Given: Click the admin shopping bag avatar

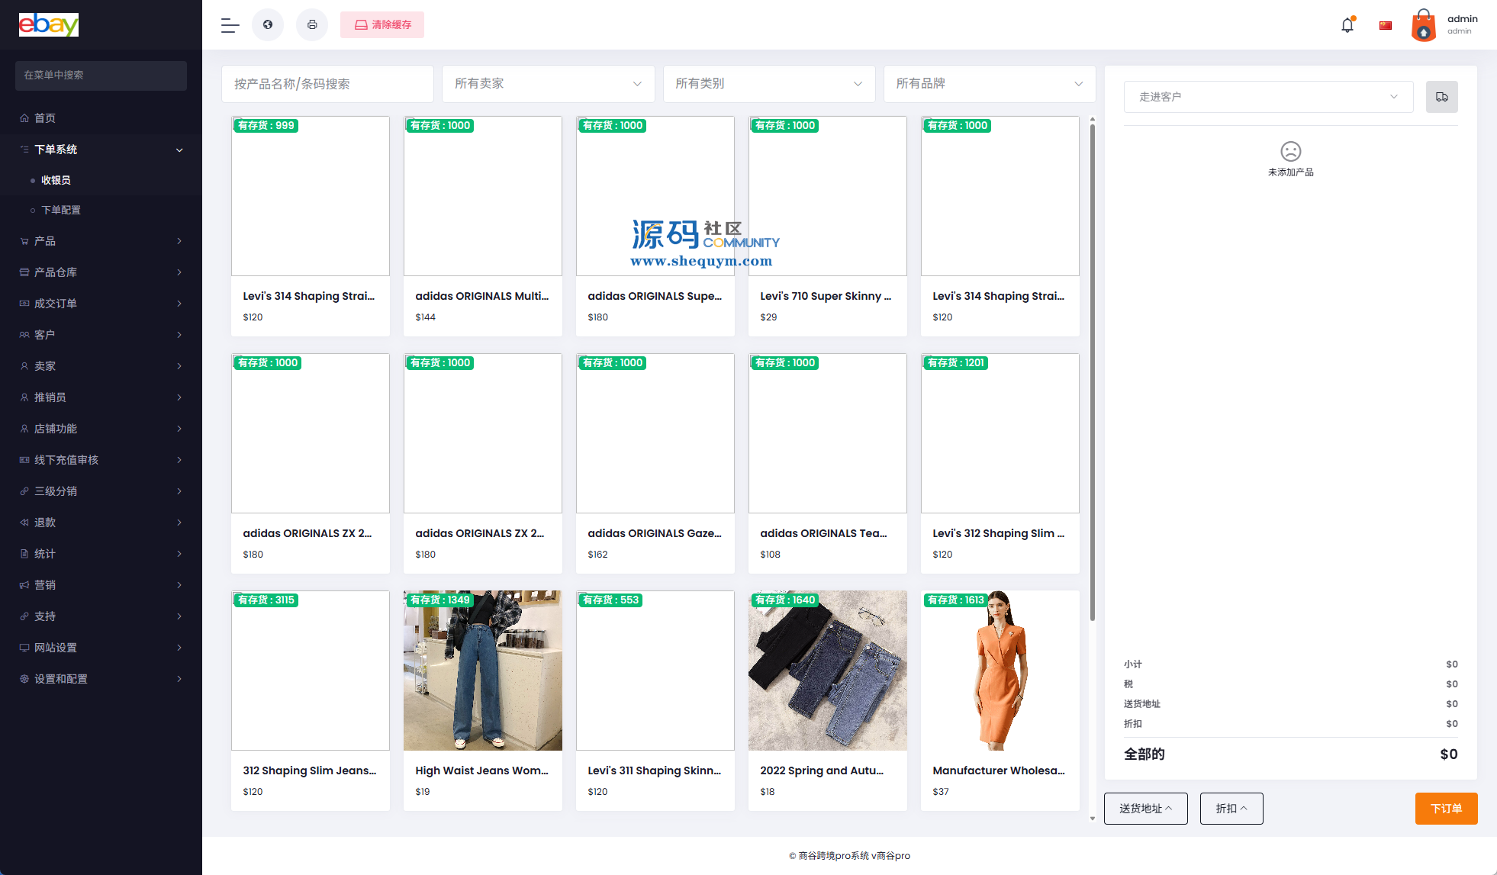Looking at the screenshot, I should click(x=1423, y=25).
